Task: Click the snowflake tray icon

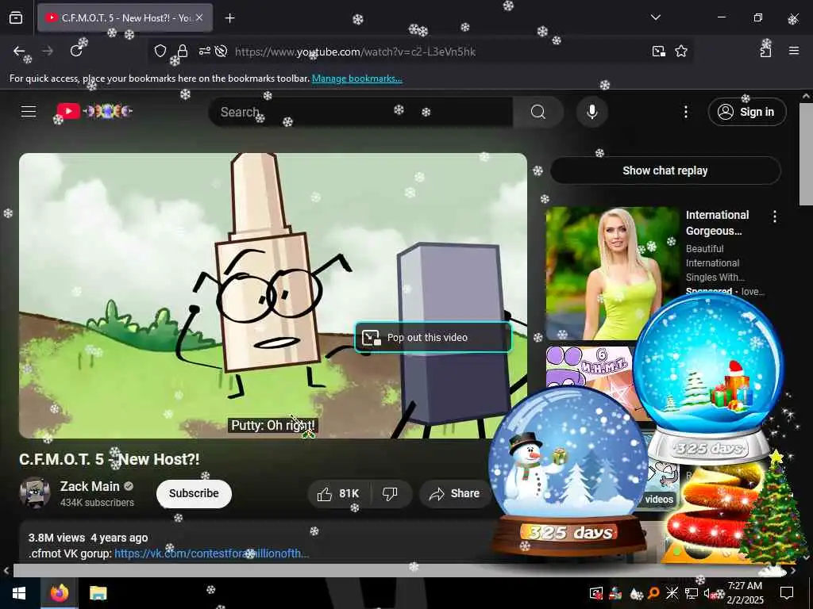Action: pyautogui.click(x=672, y=593)
